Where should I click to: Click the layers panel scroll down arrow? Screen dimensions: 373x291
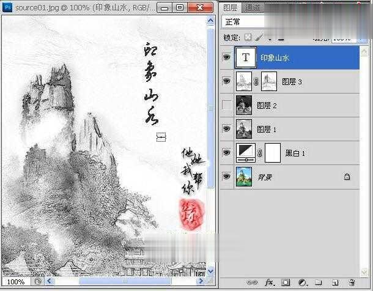tap(364, 272)
